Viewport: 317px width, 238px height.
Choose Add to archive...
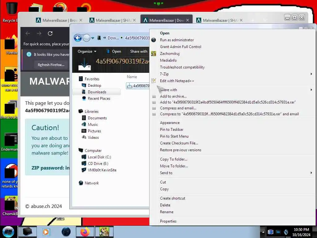173,96
